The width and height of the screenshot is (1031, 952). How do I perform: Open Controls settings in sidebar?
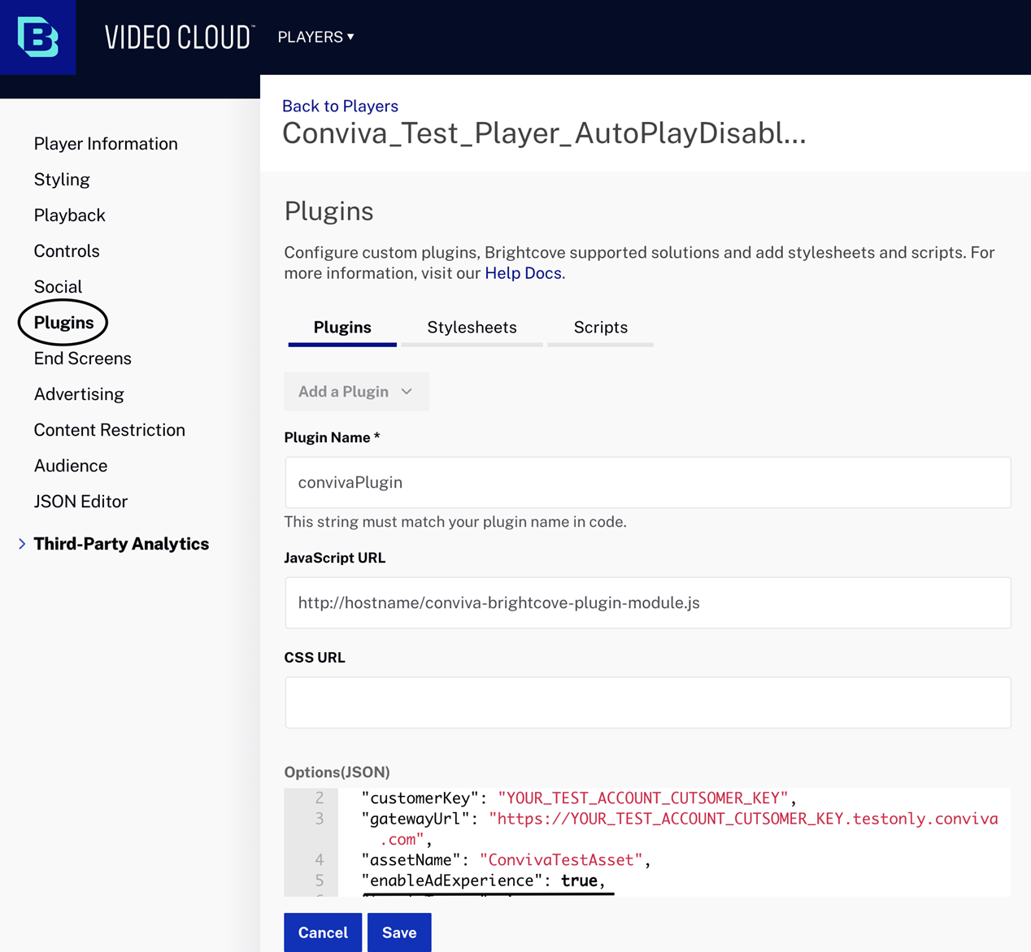67,251
